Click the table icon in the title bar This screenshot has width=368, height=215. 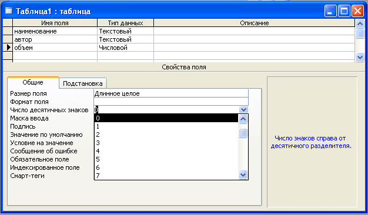click(9, 11)
